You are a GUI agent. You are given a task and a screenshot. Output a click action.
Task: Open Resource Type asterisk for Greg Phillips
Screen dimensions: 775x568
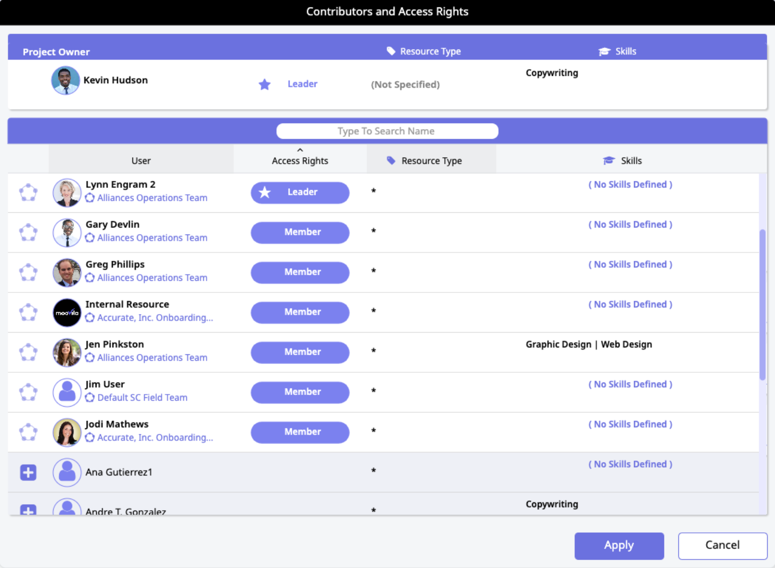pos(374,271)
